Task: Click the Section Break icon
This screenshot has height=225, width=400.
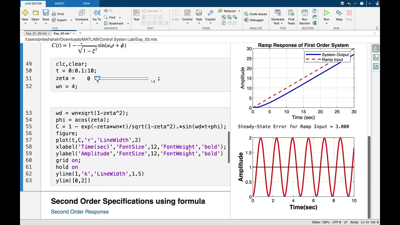Action: pyautogui.click(x=315, y=12)
